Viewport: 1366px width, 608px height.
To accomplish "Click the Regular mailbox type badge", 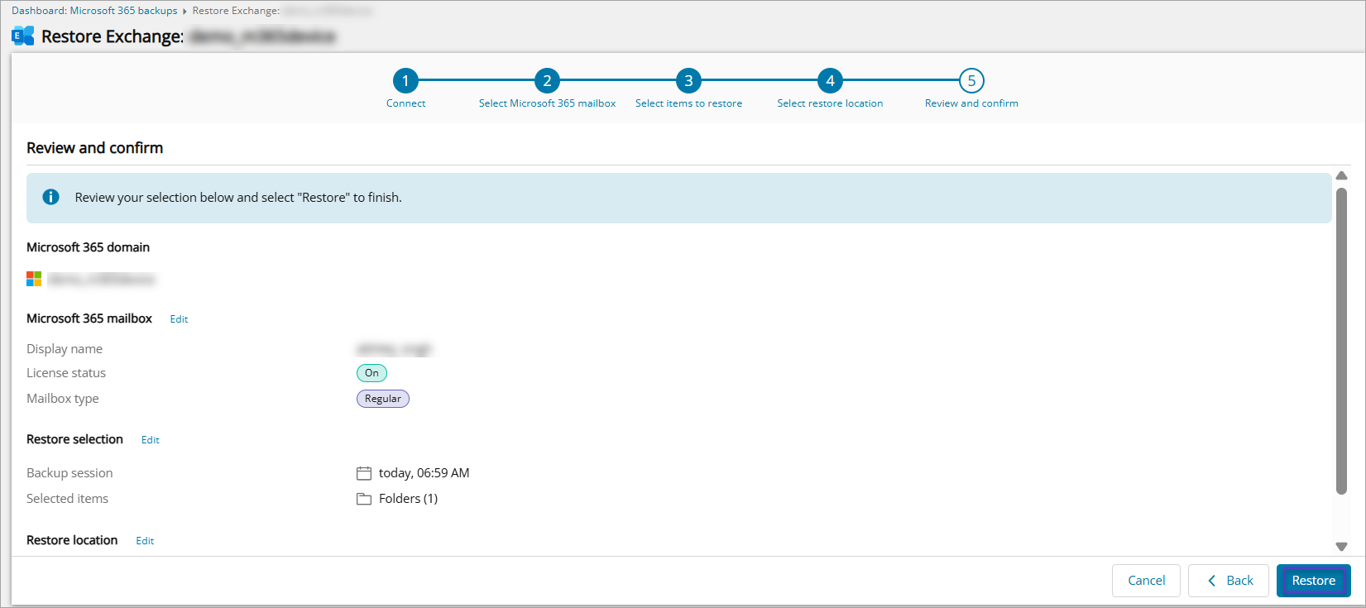I will (x=382, y=399).
